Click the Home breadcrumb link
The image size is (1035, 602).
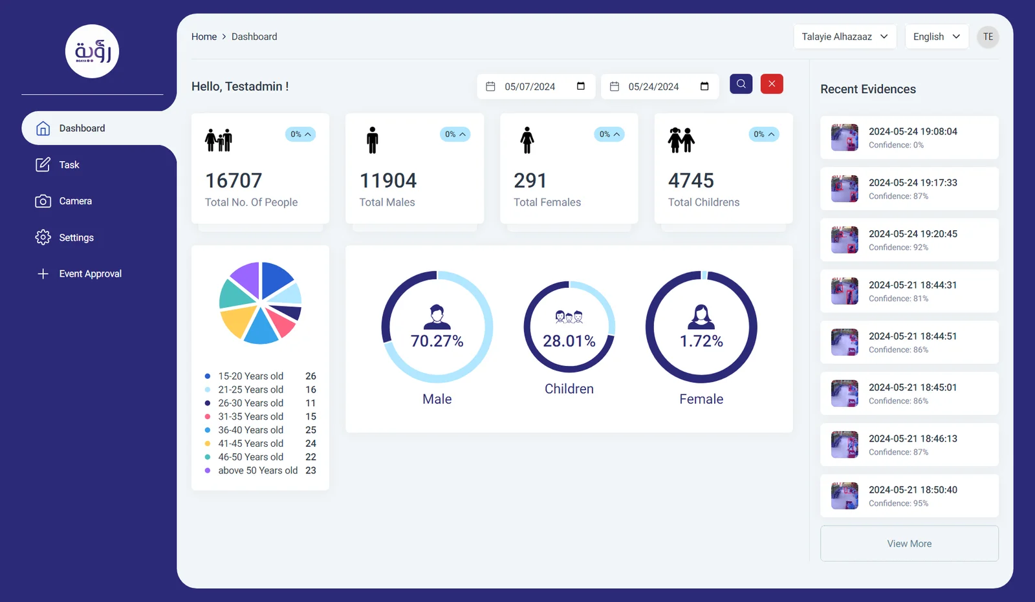[x=204, y=37]
